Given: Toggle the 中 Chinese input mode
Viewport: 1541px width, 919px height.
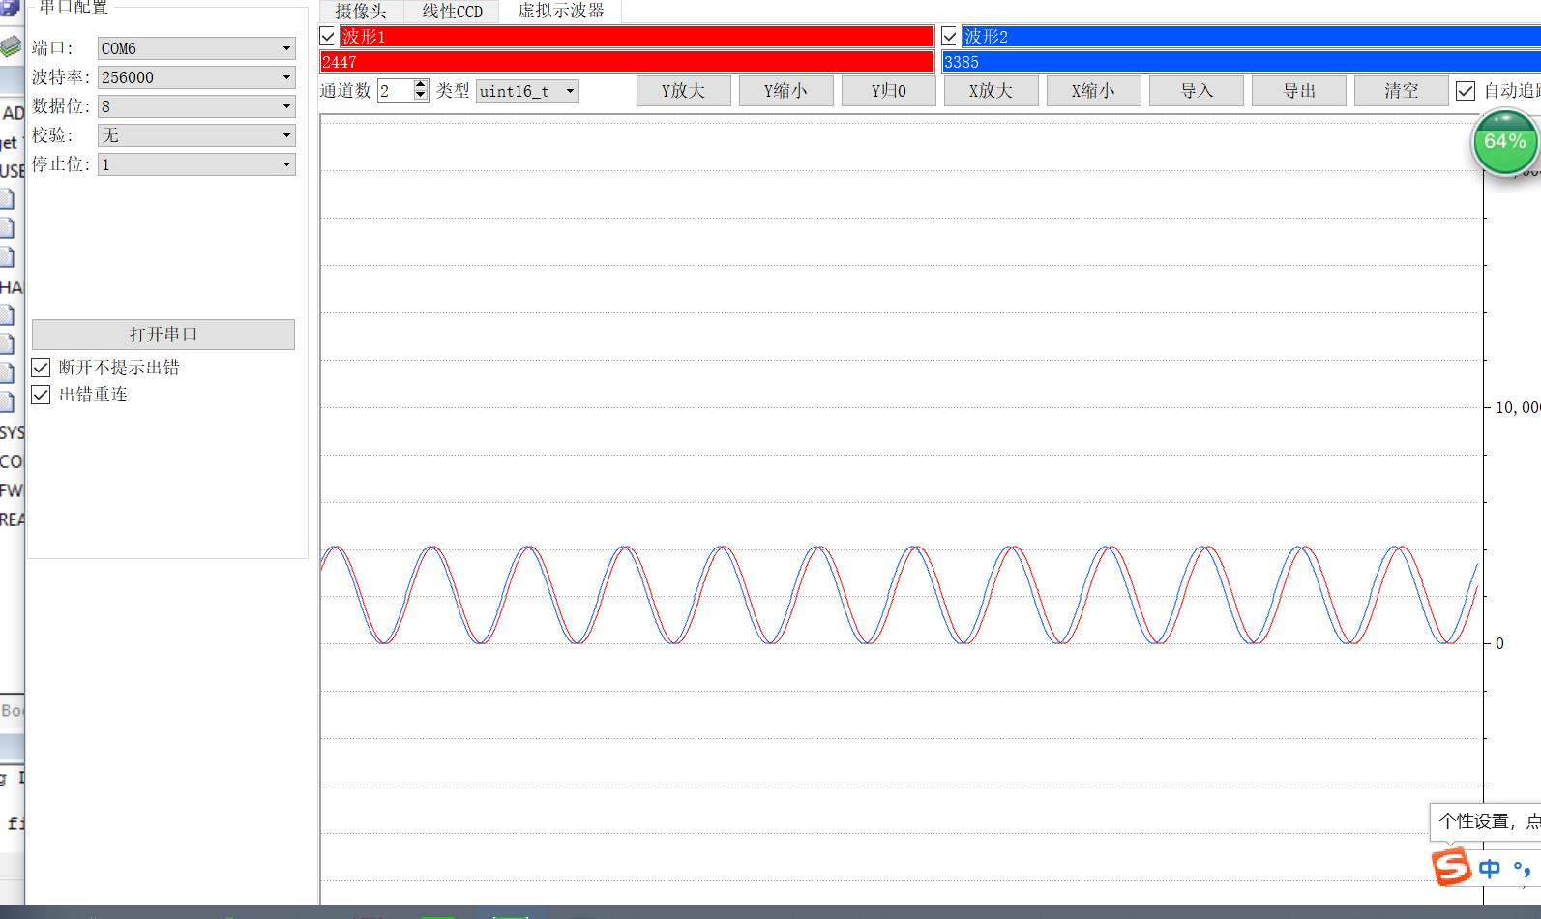Looking at the screenshot, I should (1490, 869).
